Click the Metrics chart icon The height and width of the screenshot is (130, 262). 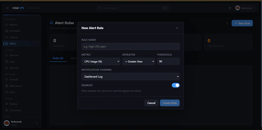coord(7,25)
